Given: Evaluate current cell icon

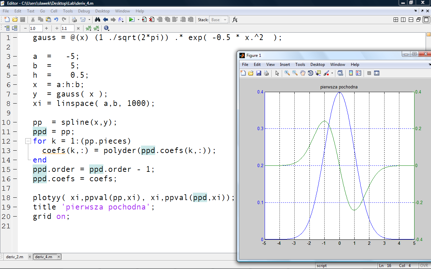Looking at the screenshot, I should click(x=7, y=29).
